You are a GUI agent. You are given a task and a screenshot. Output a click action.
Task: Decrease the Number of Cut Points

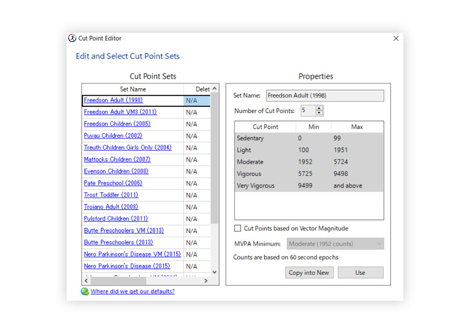[319, 113]
